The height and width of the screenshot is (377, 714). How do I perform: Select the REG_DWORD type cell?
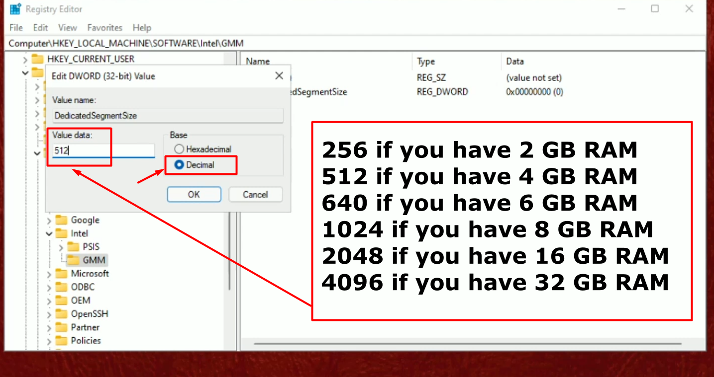tap(442, 92)
